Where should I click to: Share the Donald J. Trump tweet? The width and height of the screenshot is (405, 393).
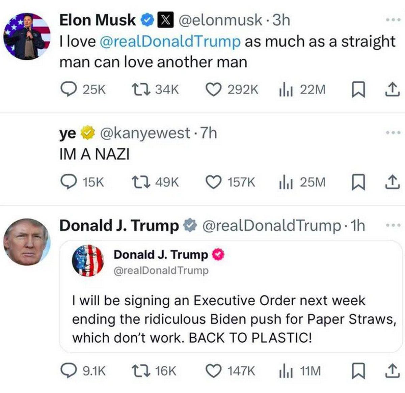(x=393, y=371)
